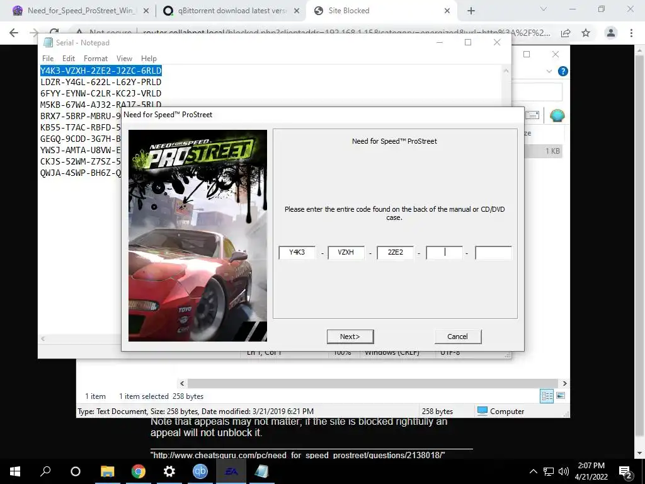
Task: Click the '1 item selected 258 bytes' status text
Action: (x=161, y=396)
